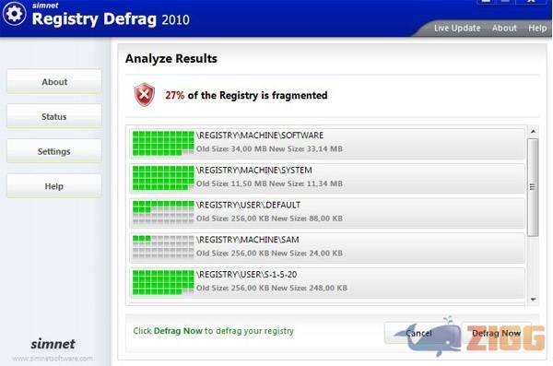This screenshot has width=553, height=366.
Task: Select the S-1-5-20 hive fragmentation map
Action: pos(163,282)
